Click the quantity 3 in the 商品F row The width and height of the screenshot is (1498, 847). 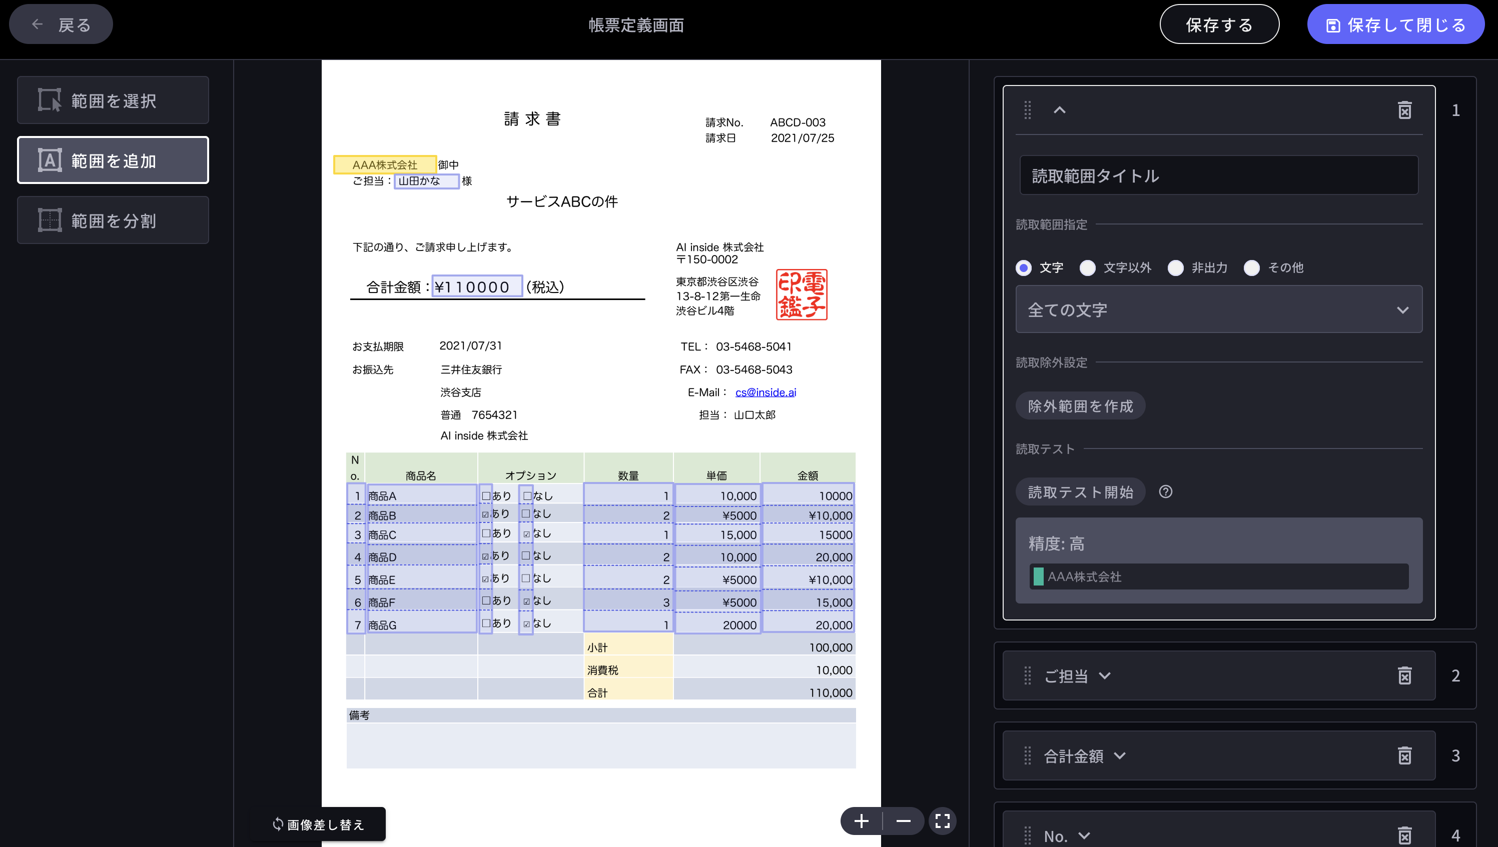(x=666, y=602)
